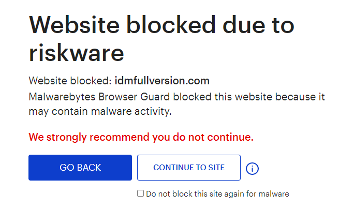Screen dimensions: 339x209
Task: Click the 'Website blocked due to' heading line
Action: [161, 25]
